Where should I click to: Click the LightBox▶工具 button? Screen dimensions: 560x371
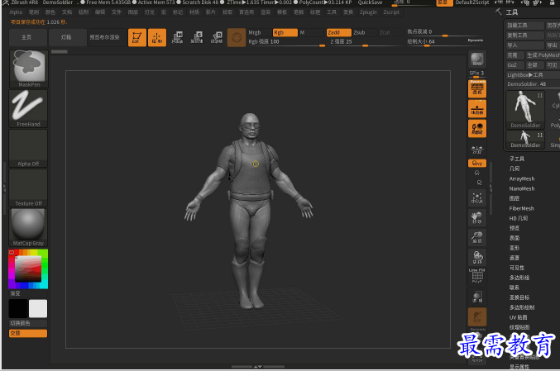point(532,75)
